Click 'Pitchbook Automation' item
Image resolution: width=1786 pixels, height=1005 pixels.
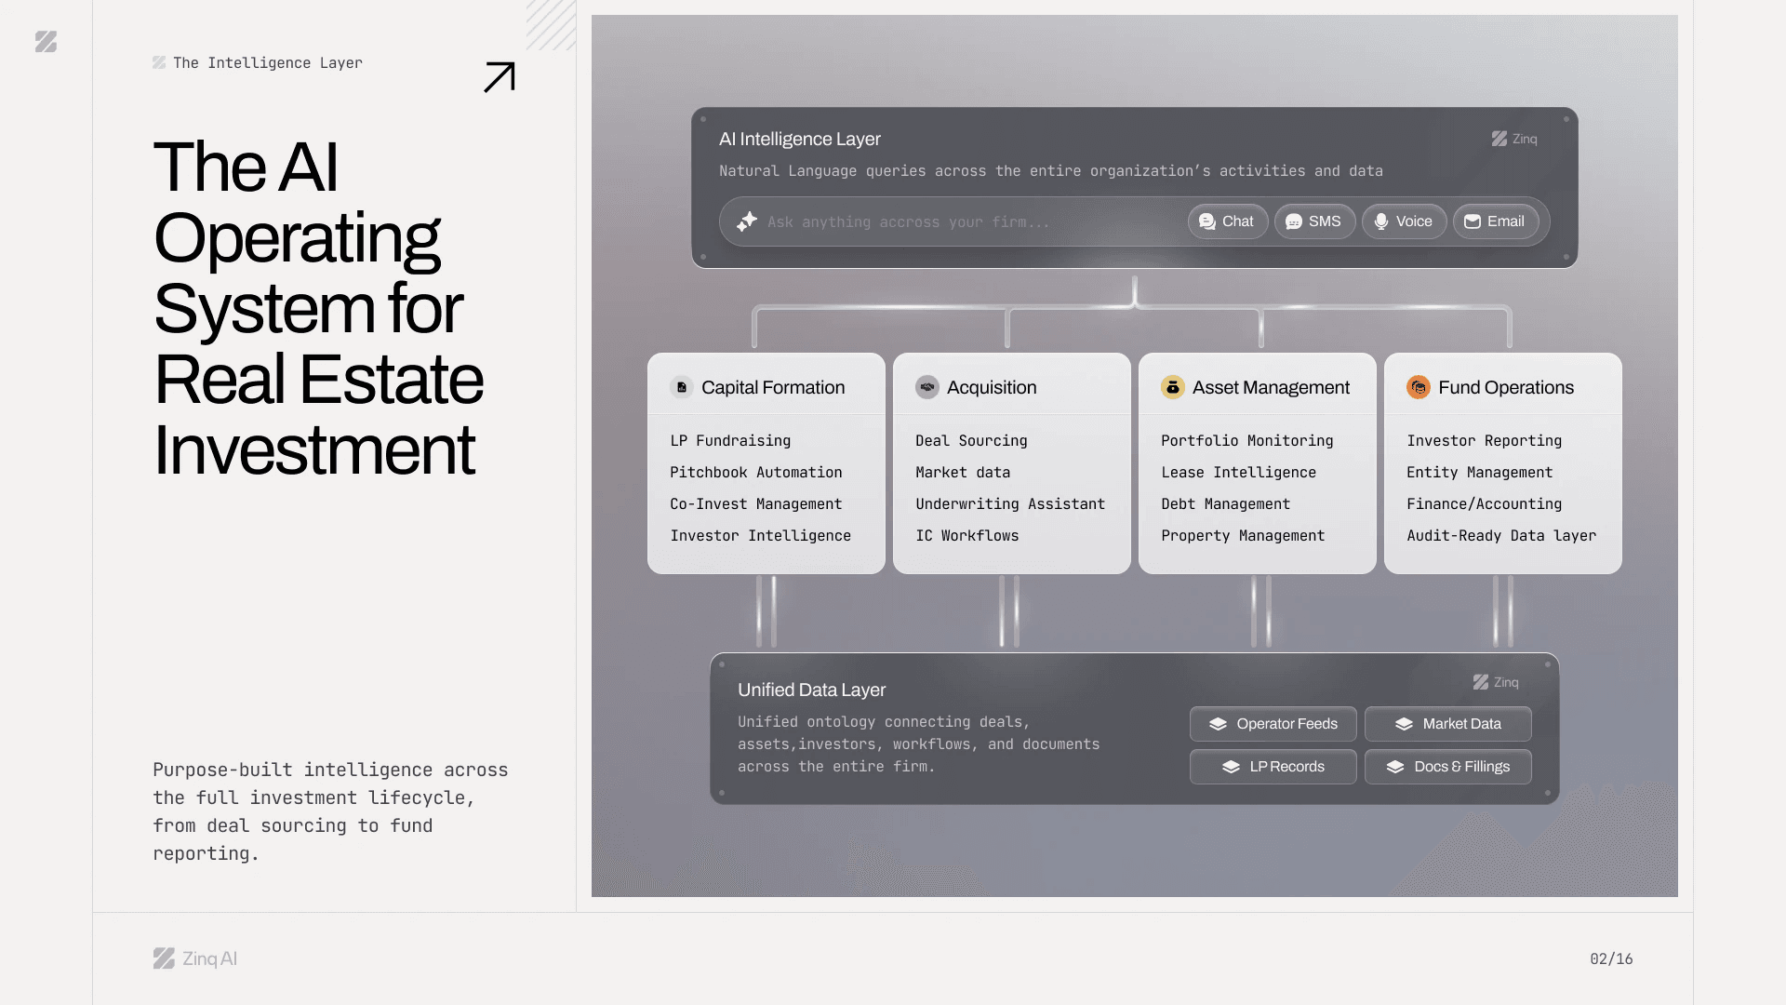point(756,473)
